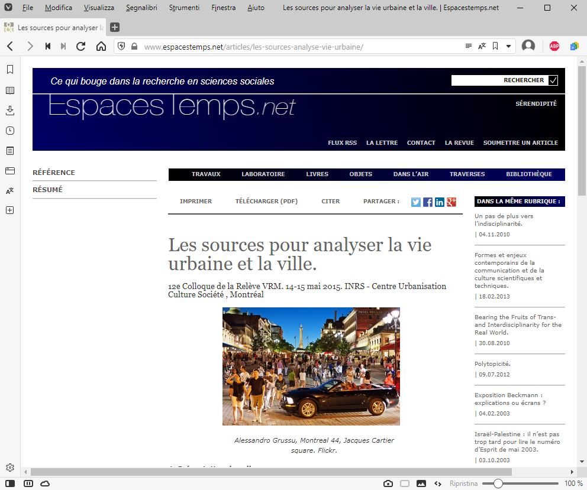
Task: Open the Translate side panel
Action: click(10, 190)
